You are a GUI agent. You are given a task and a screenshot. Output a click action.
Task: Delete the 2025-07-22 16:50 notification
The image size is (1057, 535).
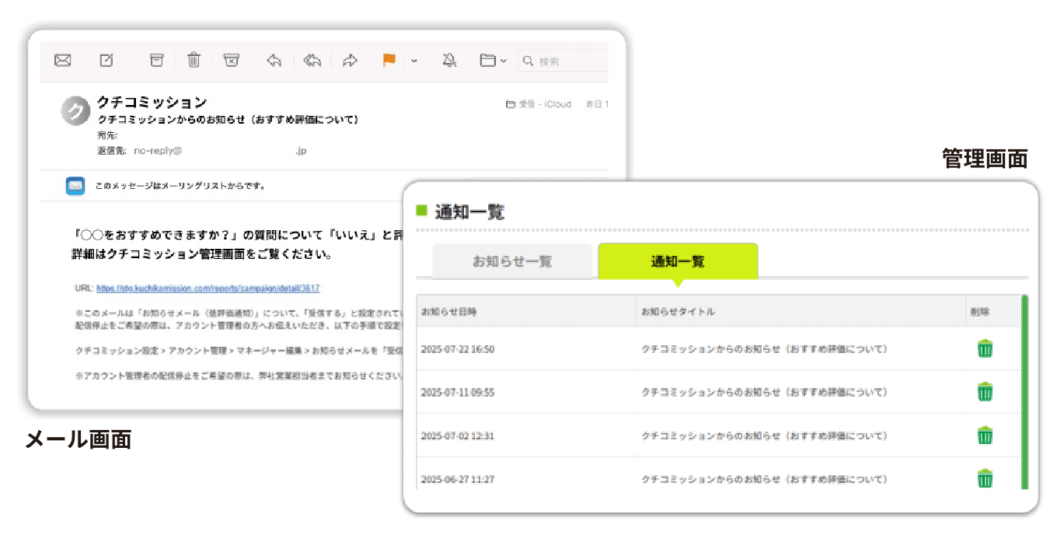click(985, 348)
